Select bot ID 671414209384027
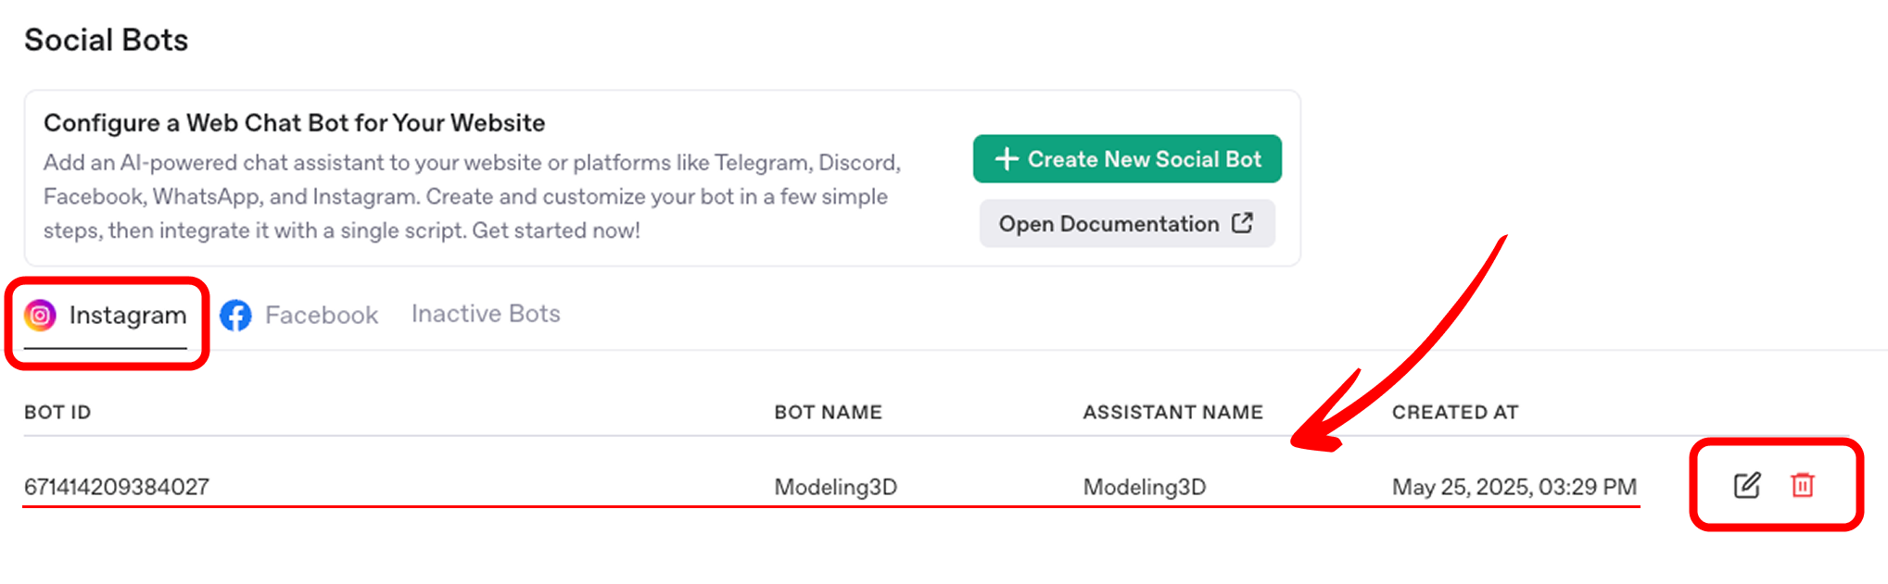Screen dimensions: 1888x584 click(x=117, y=487)
